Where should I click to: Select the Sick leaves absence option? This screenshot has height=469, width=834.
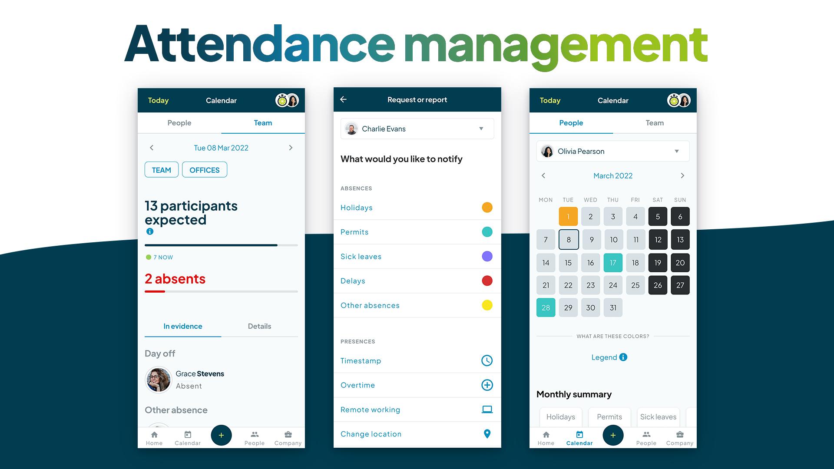click(361, 256)
